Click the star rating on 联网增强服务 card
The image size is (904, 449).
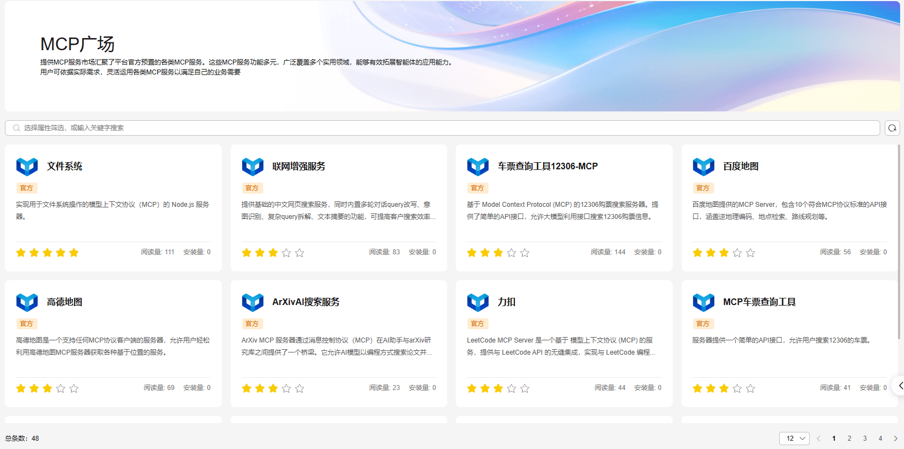point(273,253)
